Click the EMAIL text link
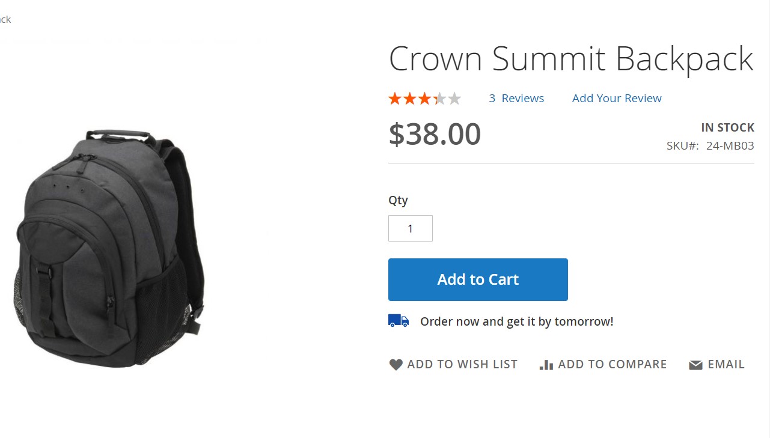770x438 pixels. 726,364
